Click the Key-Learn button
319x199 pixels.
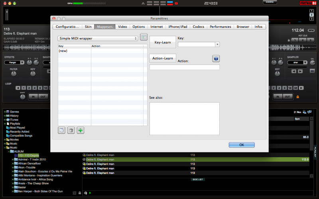pyautogui.click(x=163, y=42)
